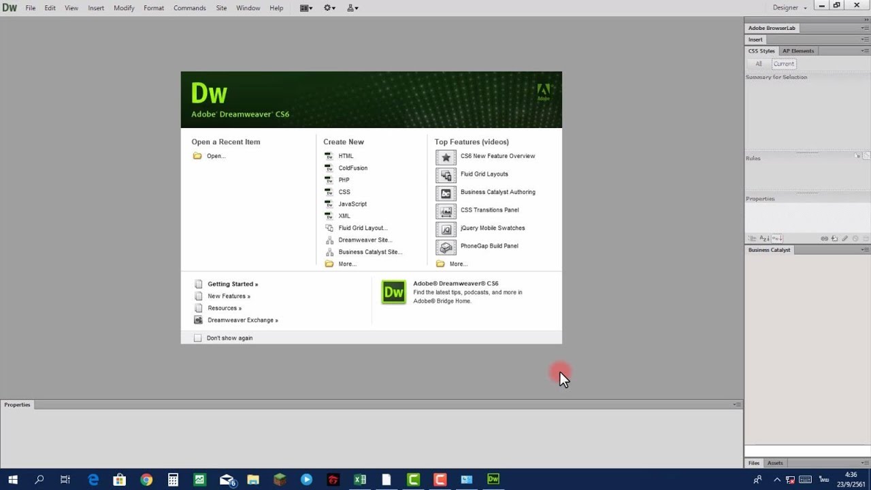Click Show category view icon in CSS panel
The height and width of the screenshot is (490, 871).
click(x=752, y=239)
